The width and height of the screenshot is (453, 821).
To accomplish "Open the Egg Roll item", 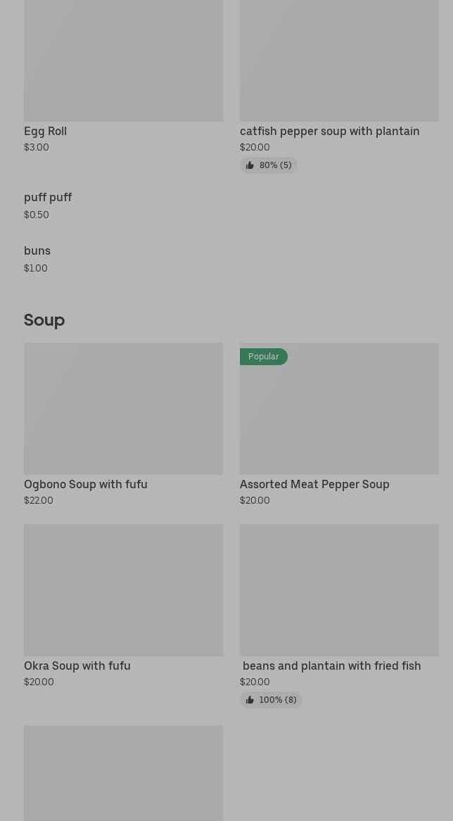I will coord(45,131).
